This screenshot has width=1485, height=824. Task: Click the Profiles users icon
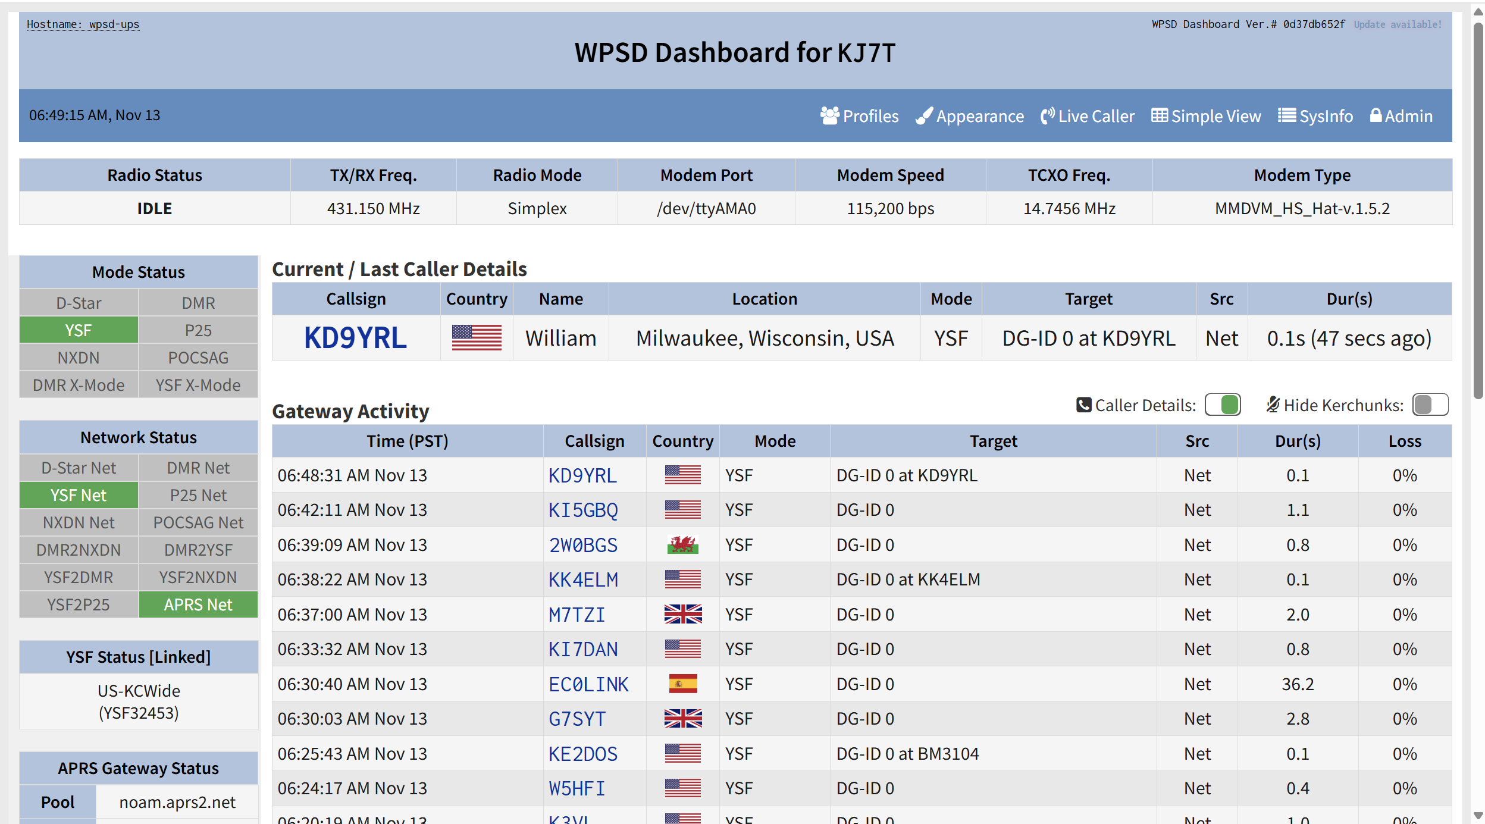[x=829, y=115]
